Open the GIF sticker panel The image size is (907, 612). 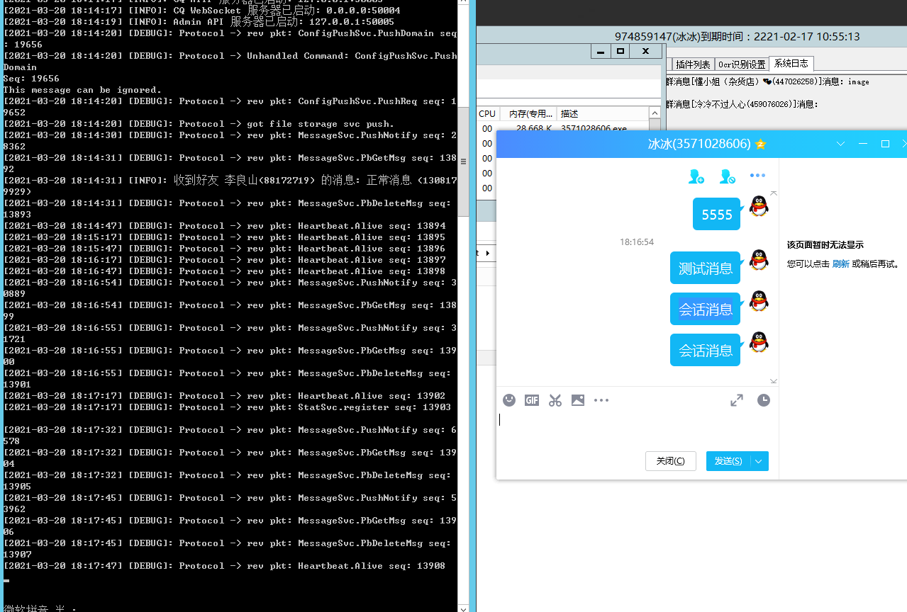[x=532, y=400]
